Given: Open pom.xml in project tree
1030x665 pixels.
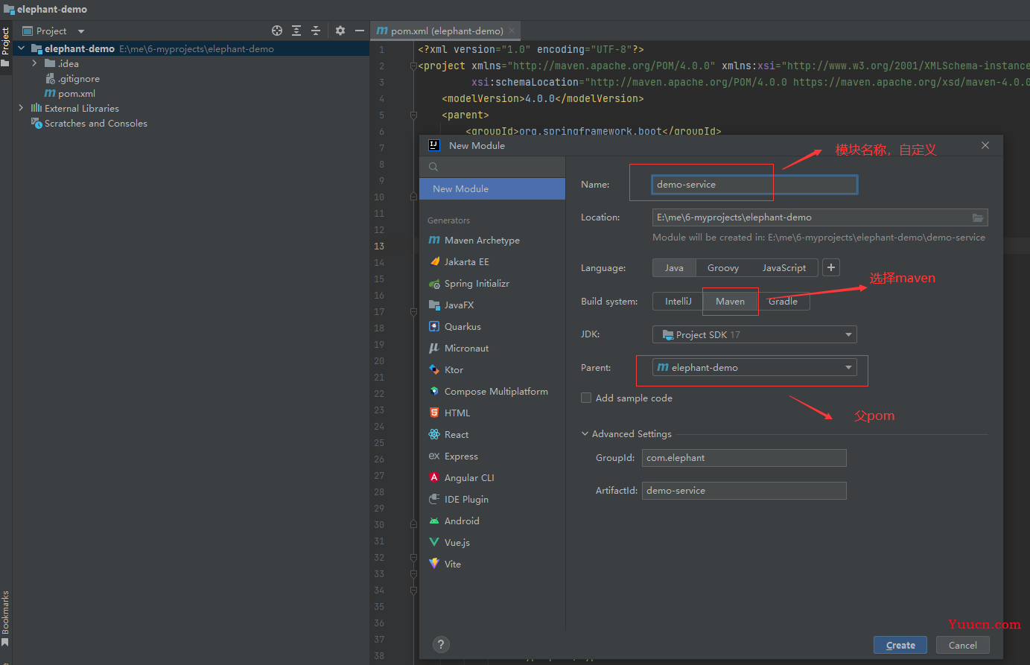Looking at the screenshot, I should pyautogui.click(x=70, y=93).
